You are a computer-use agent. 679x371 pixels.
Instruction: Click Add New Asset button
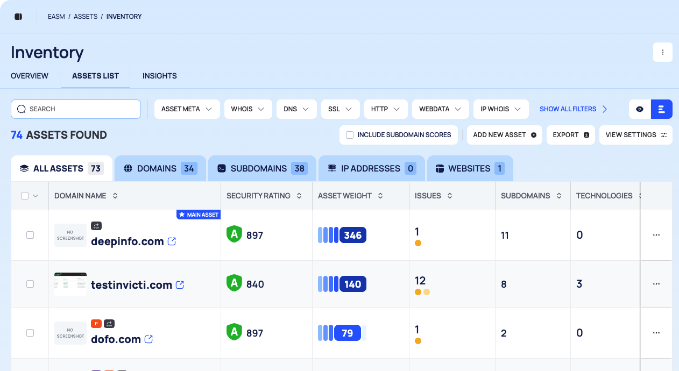click(x=505, y=135)
